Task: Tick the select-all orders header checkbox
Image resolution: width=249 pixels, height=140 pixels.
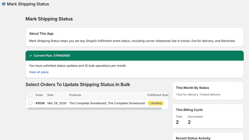Action: point(30,95)
